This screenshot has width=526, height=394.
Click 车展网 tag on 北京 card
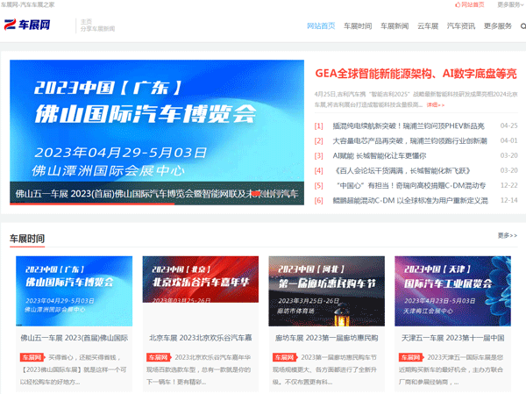click(x=159, y=357)
